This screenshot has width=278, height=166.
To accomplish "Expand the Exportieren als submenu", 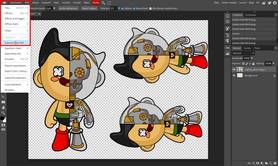I will click(x=15, y=54).
